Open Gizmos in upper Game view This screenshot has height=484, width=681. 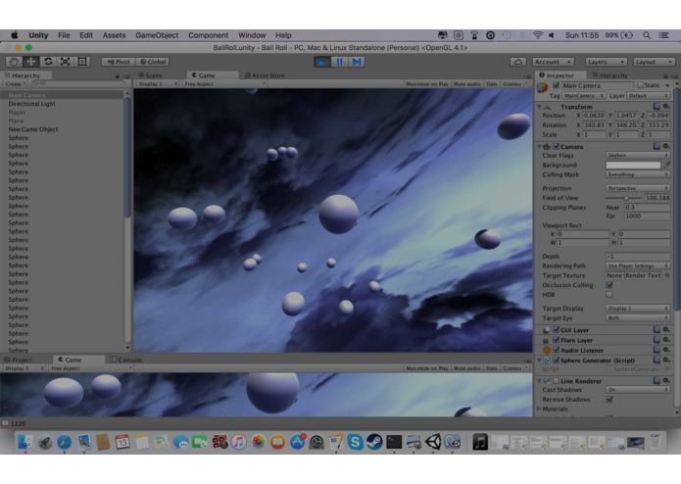(x=514, y=84)
